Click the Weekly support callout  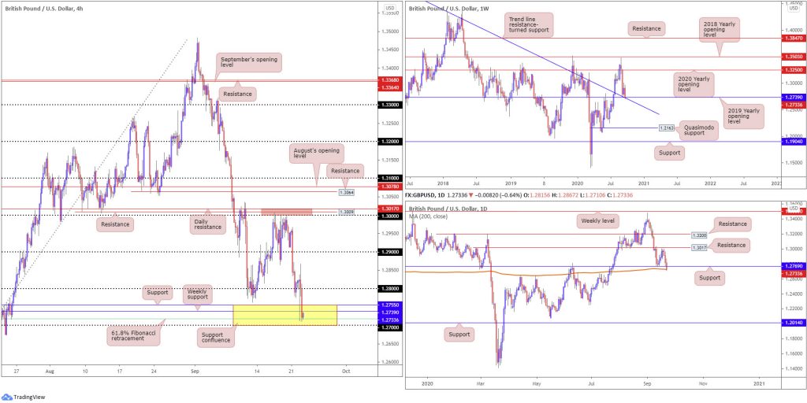click(198, 295)
